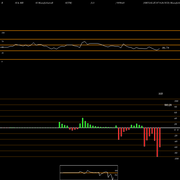The image size is (180, 180).
Task: Click the MR panel title label
Action: 161,94
